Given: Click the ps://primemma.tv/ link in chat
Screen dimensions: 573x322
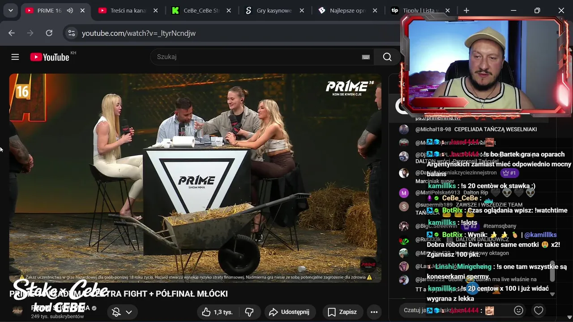Looking at the screenshot, I should pyautogui.click(x=438, y=118).
